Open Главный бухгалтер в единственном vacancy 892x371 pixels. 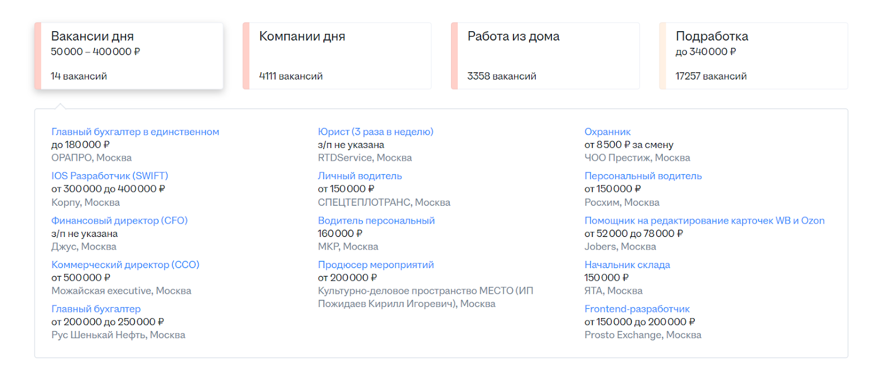pyautogui.click(x=135, y=132)
